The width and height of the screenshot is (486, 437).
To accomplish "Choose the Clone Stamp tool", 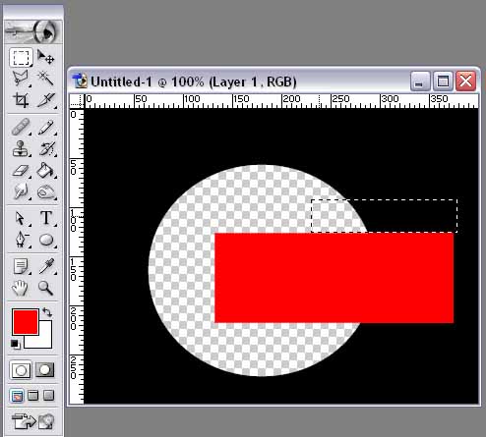I will tap(22, 149).
